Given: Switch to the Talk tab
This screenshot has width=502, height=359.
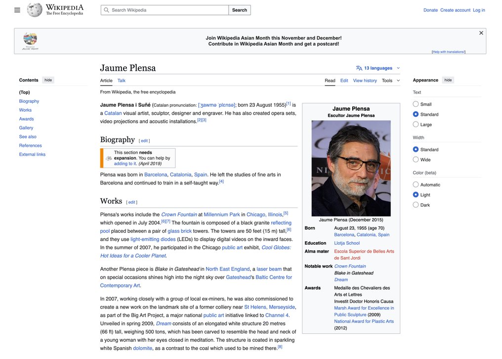Looking at the screenshot, I should 121,81.
